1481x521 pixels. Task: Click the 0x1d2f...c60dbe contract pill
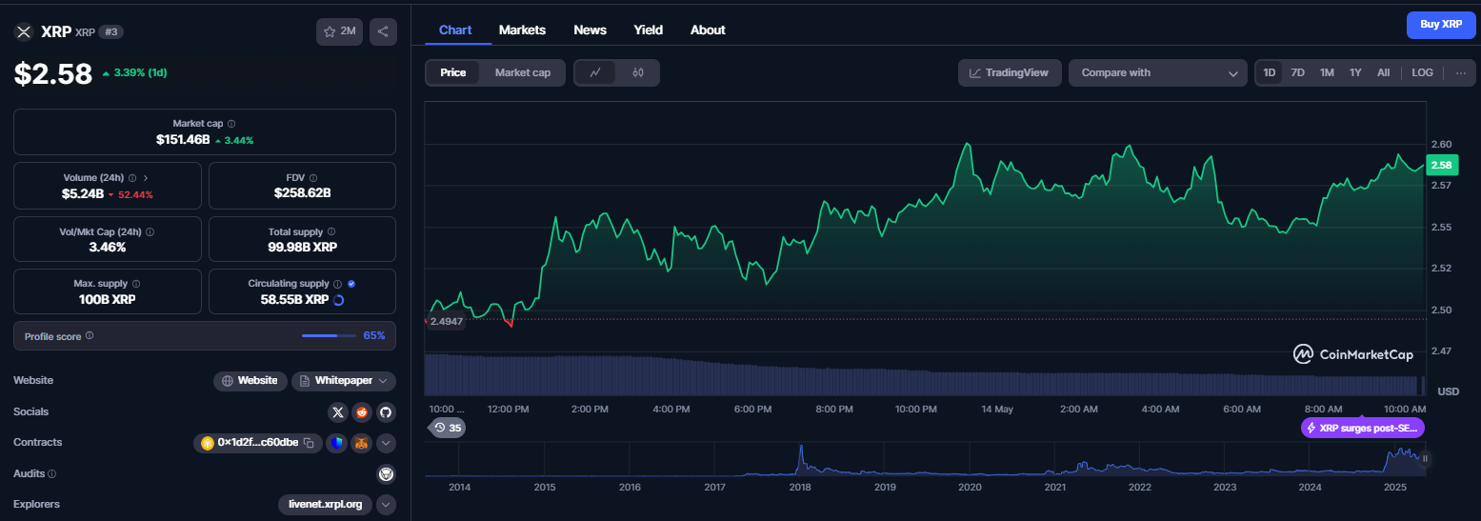259,443
